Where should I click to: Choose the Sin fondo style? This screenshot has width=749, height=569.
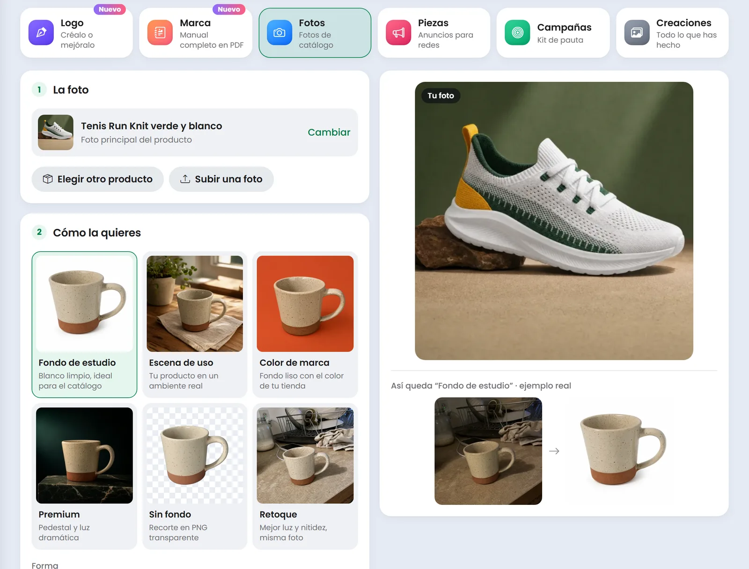[x=195, y=476]
